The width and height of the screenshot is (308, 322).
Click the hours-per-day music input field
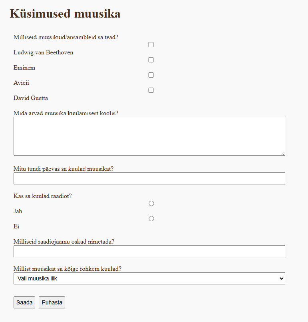[149, 178]
